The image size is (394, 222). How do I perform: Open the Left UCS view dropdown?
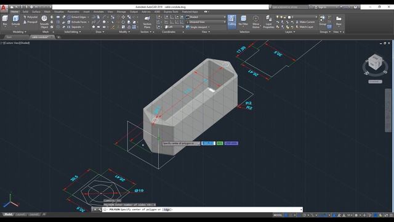(175, 27)
